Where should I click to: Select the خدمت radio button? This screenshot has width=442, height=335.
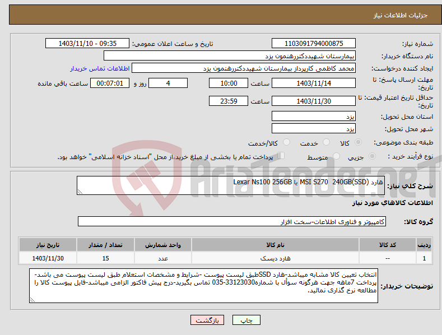(326, 142)
